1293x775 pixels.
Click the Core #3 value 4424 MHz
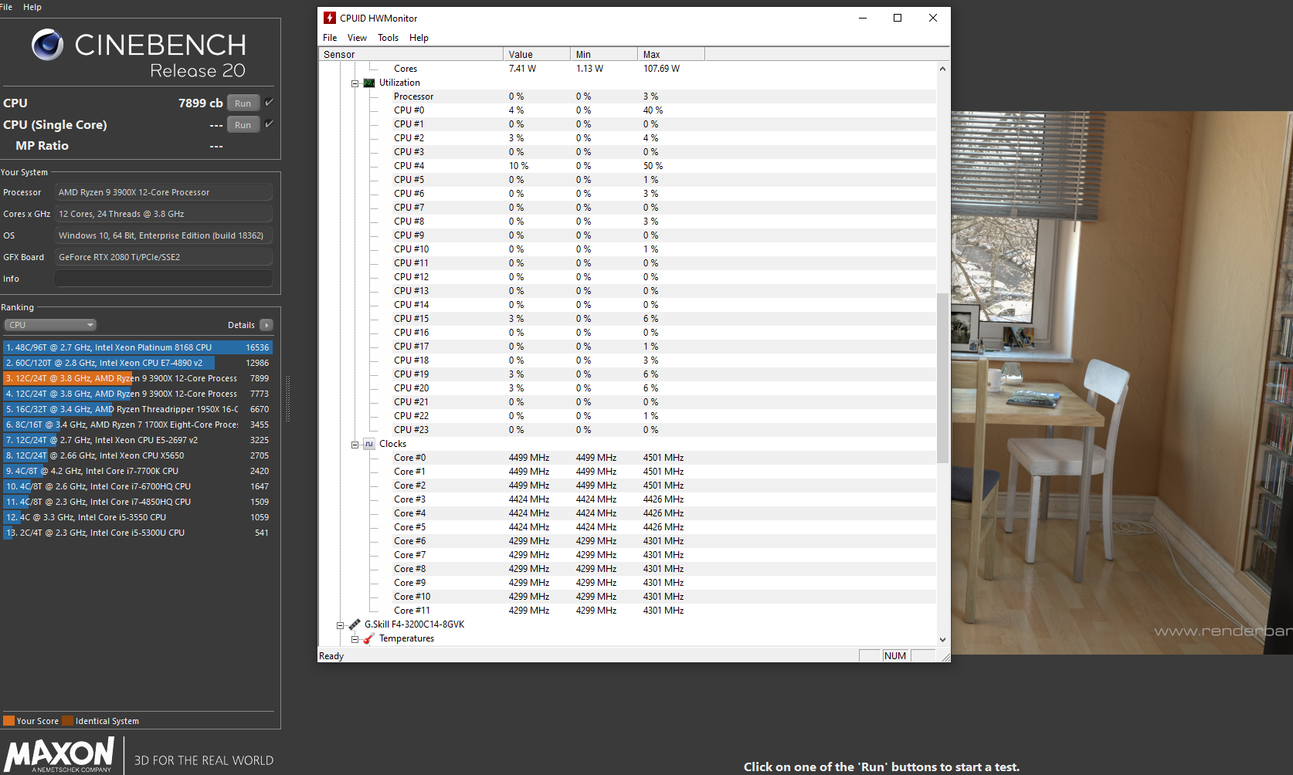(x=529, y=499)
